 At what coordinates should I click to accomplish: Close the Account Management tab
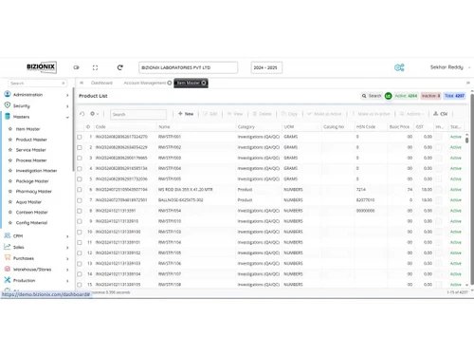(170, 83)
